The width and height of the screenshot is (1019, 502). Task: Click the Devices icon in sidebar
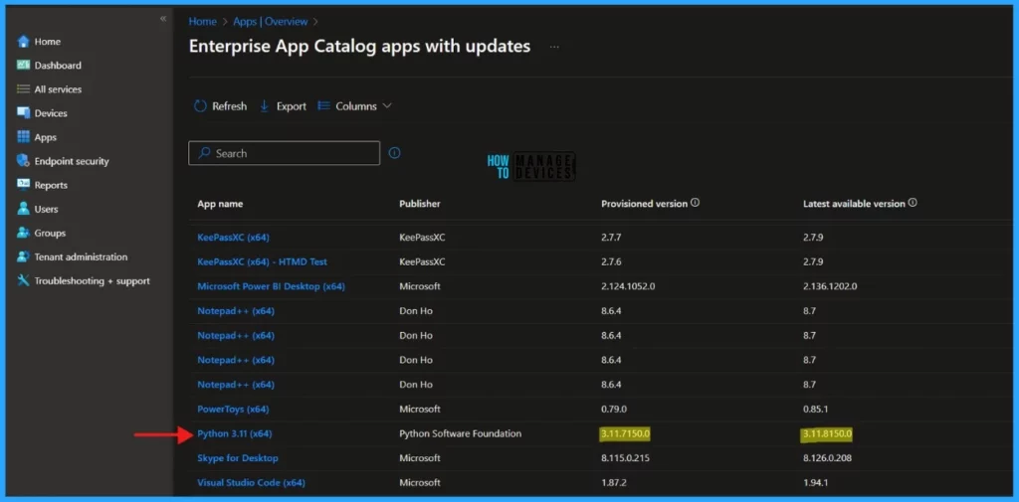coord(24,113)
